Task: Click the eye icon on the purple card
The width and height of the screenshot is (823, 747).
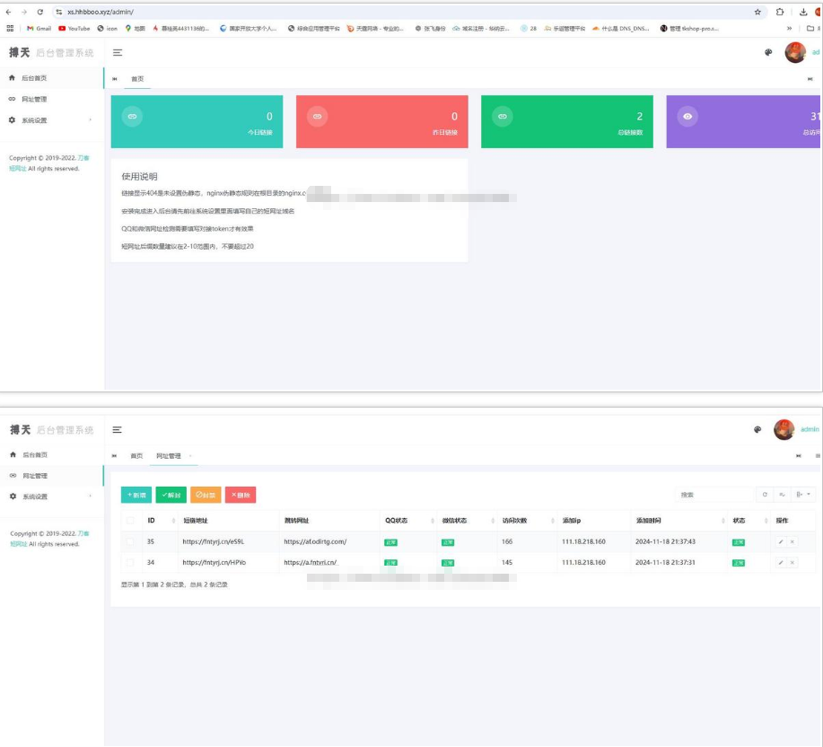Action: pos(687,116)
